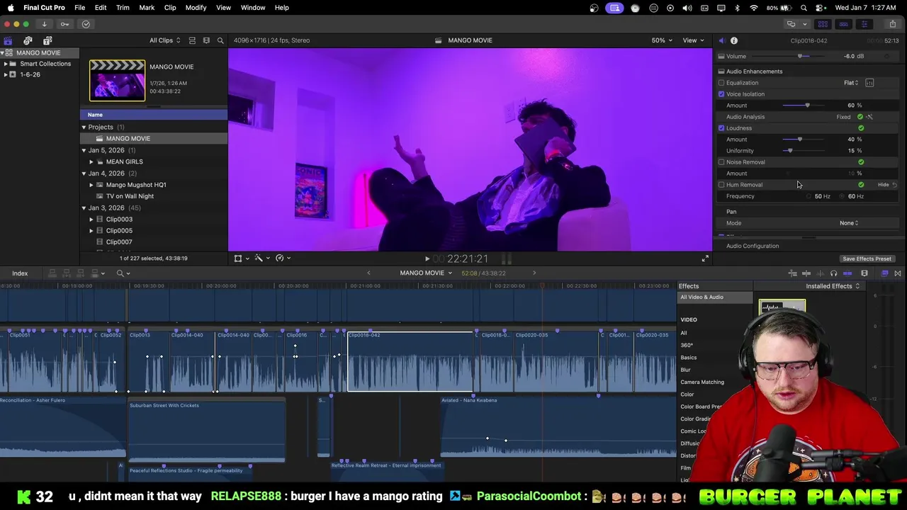
Task: Click the import media arrow button
Action: 44,24
